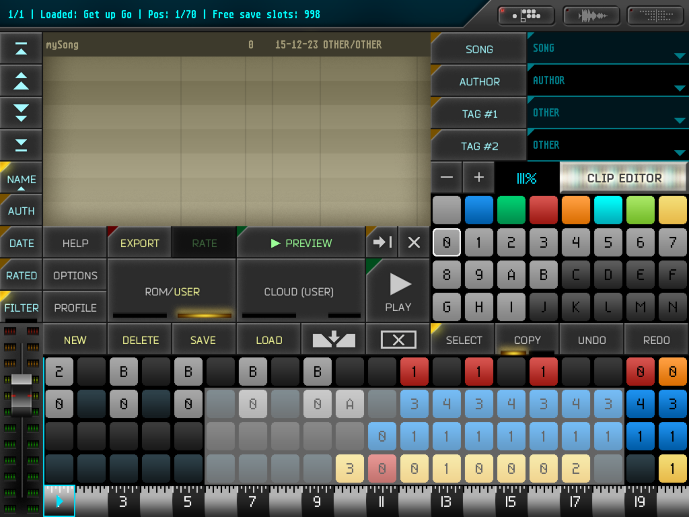Page up in the song list

(x=21, y=81)
